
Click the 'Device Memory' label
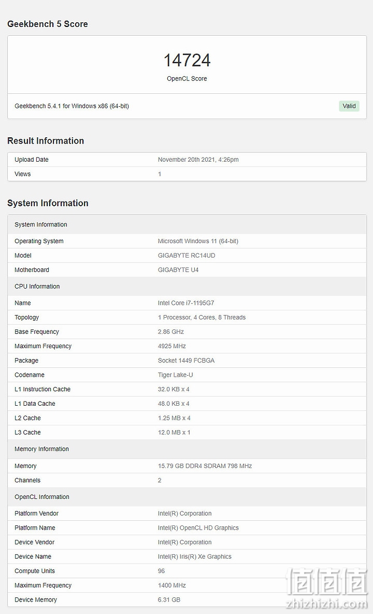point(36,601)
